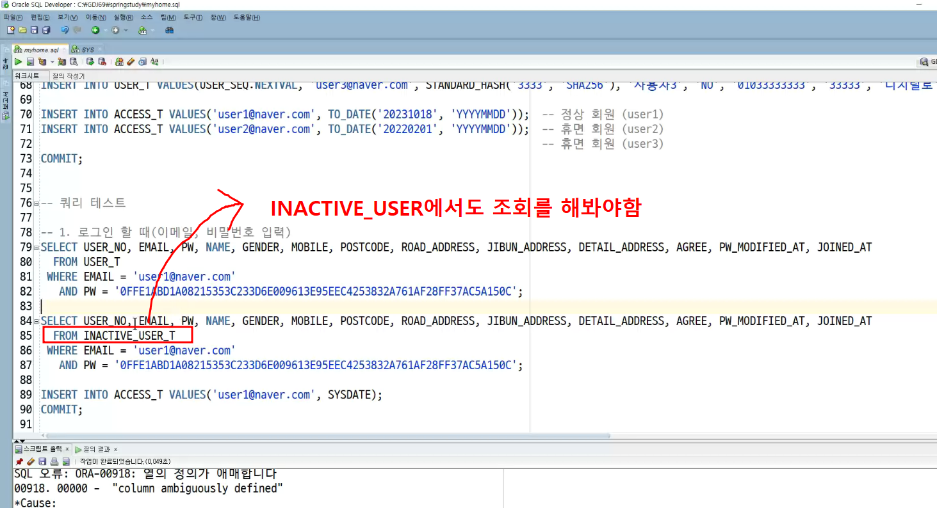Open SQL history icon in worksheet toolbar
937x508 pixels.
[x=142, y=61]
